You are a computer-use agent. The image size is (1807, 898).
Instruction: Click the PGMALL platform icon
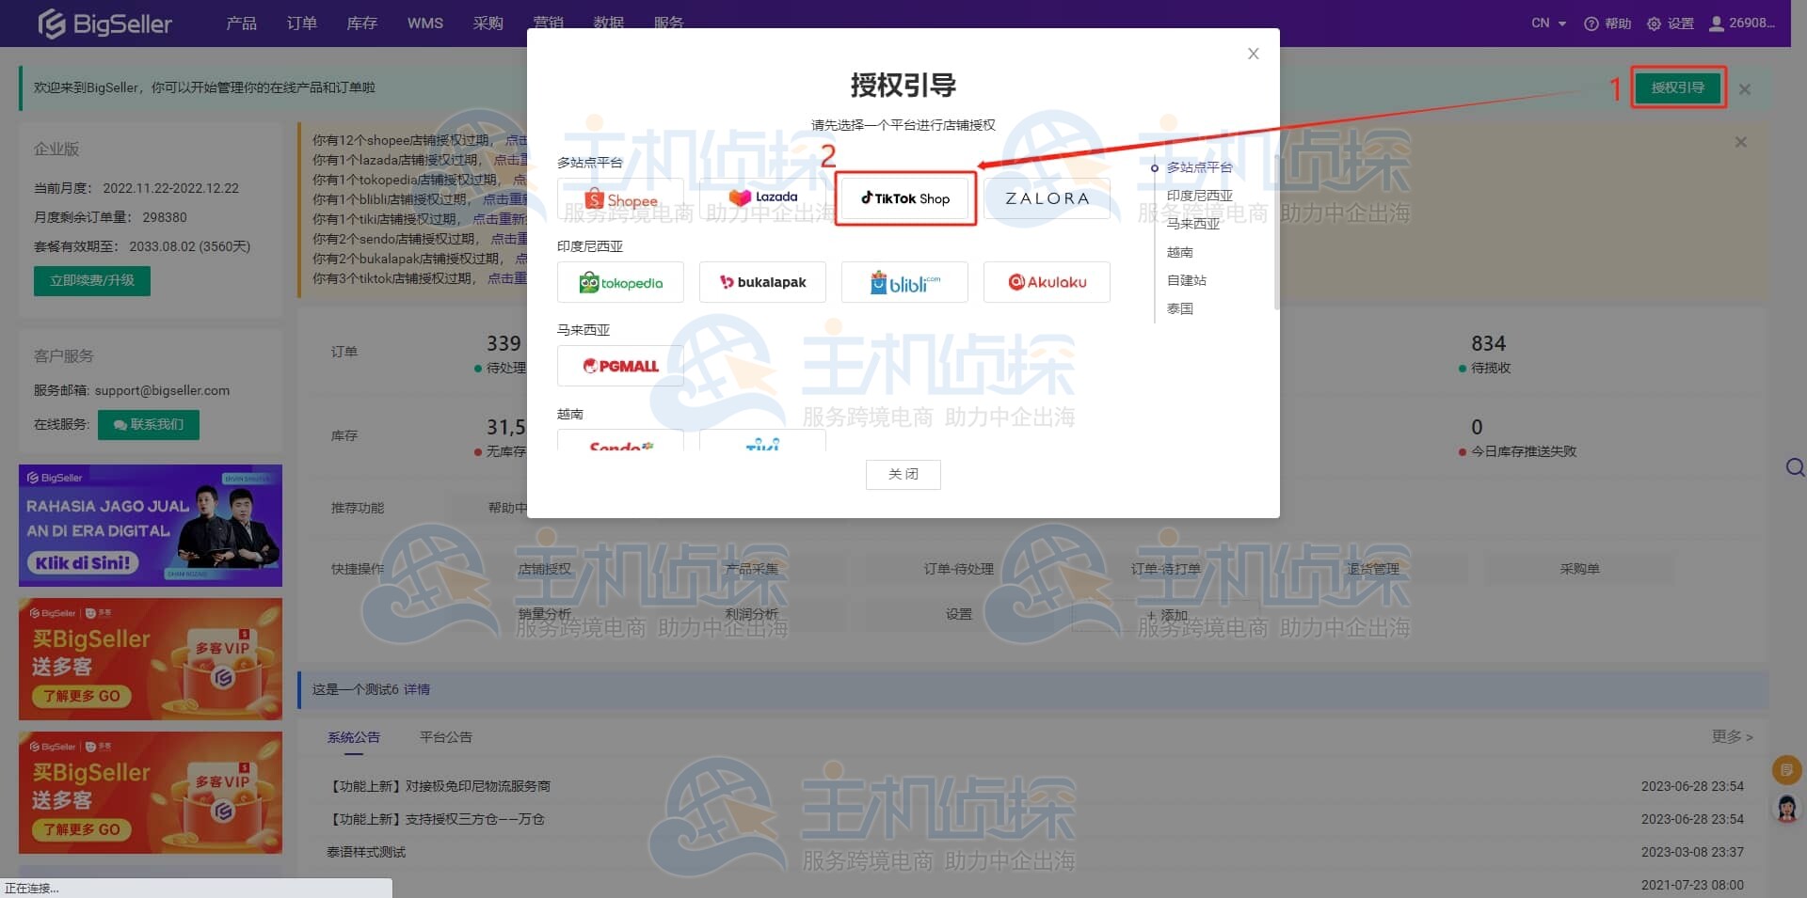click(x=620, y=365)
